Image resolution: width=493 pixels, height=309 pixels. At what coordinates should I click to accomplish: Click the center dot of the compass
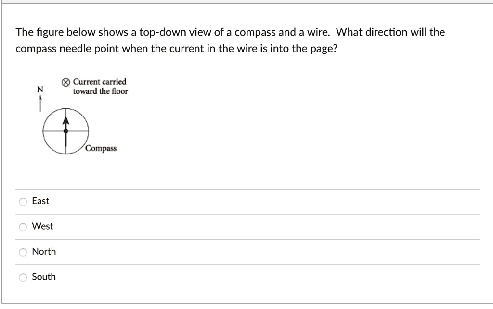point(65,131)
